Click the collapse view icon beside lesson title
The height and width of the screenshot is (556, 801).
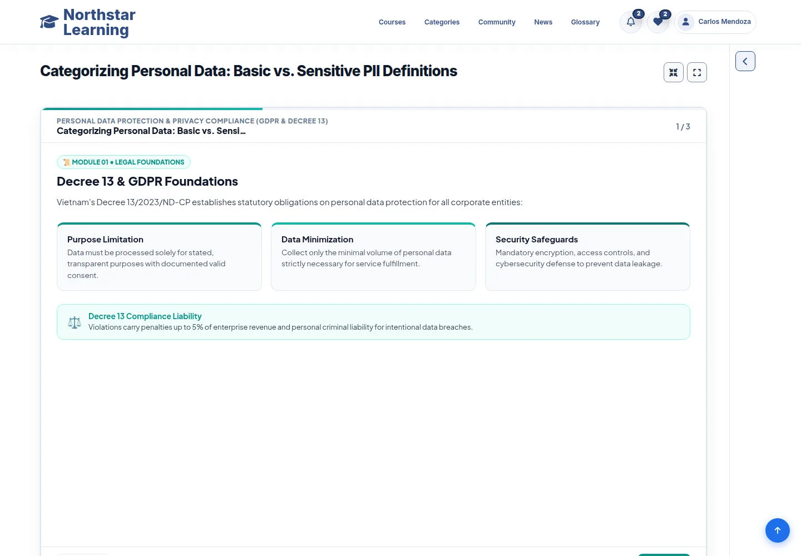[674, 72]
